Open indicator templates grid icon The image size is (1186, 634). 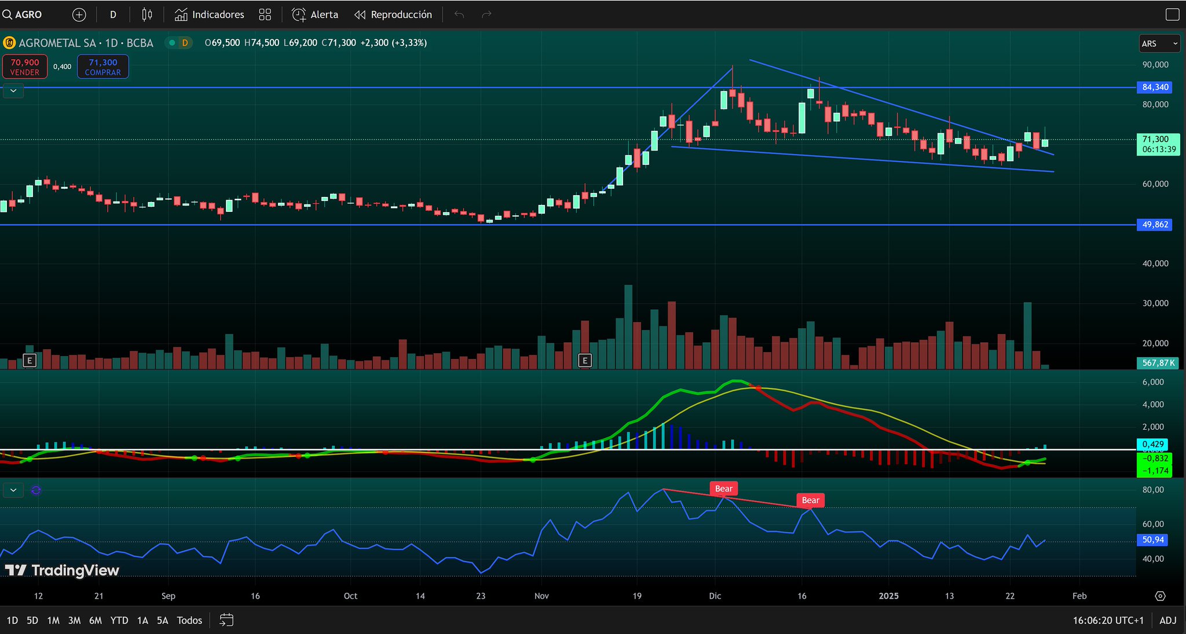265,14
